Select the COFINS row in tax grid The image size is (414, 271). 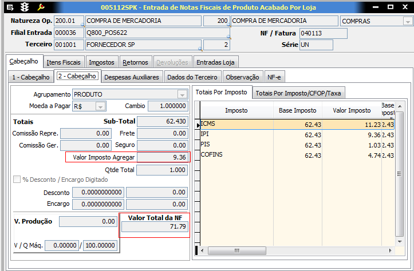(x=297, y=156)
